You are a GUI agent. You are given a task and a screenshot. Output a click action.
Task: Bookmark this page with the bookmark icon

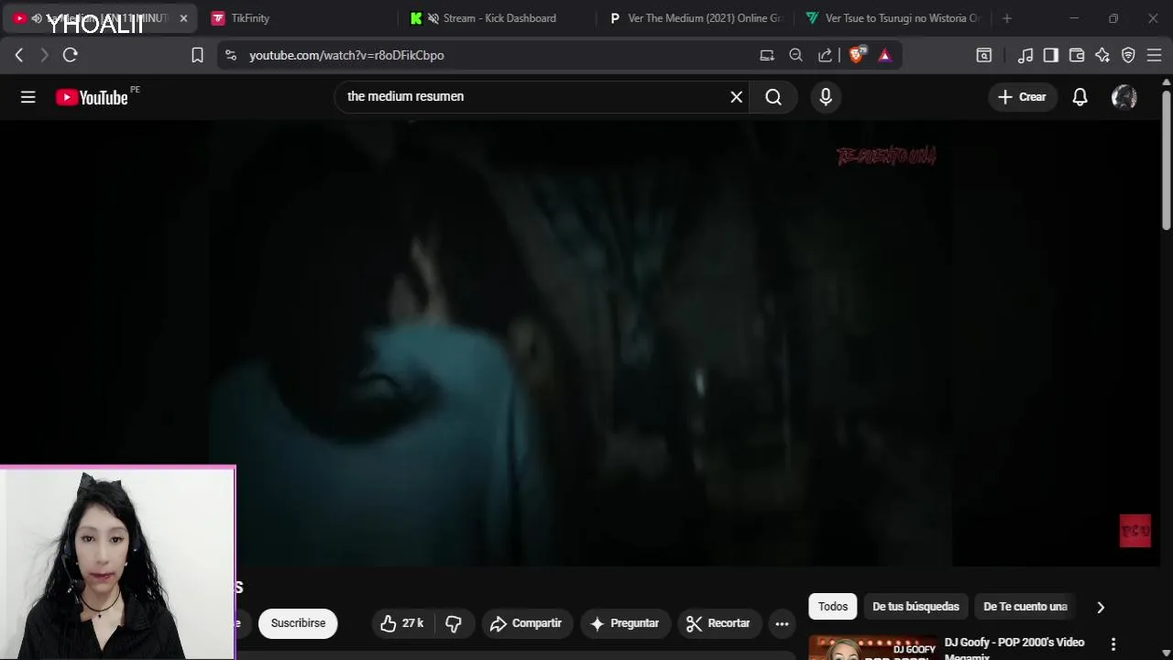pos(197,55)
